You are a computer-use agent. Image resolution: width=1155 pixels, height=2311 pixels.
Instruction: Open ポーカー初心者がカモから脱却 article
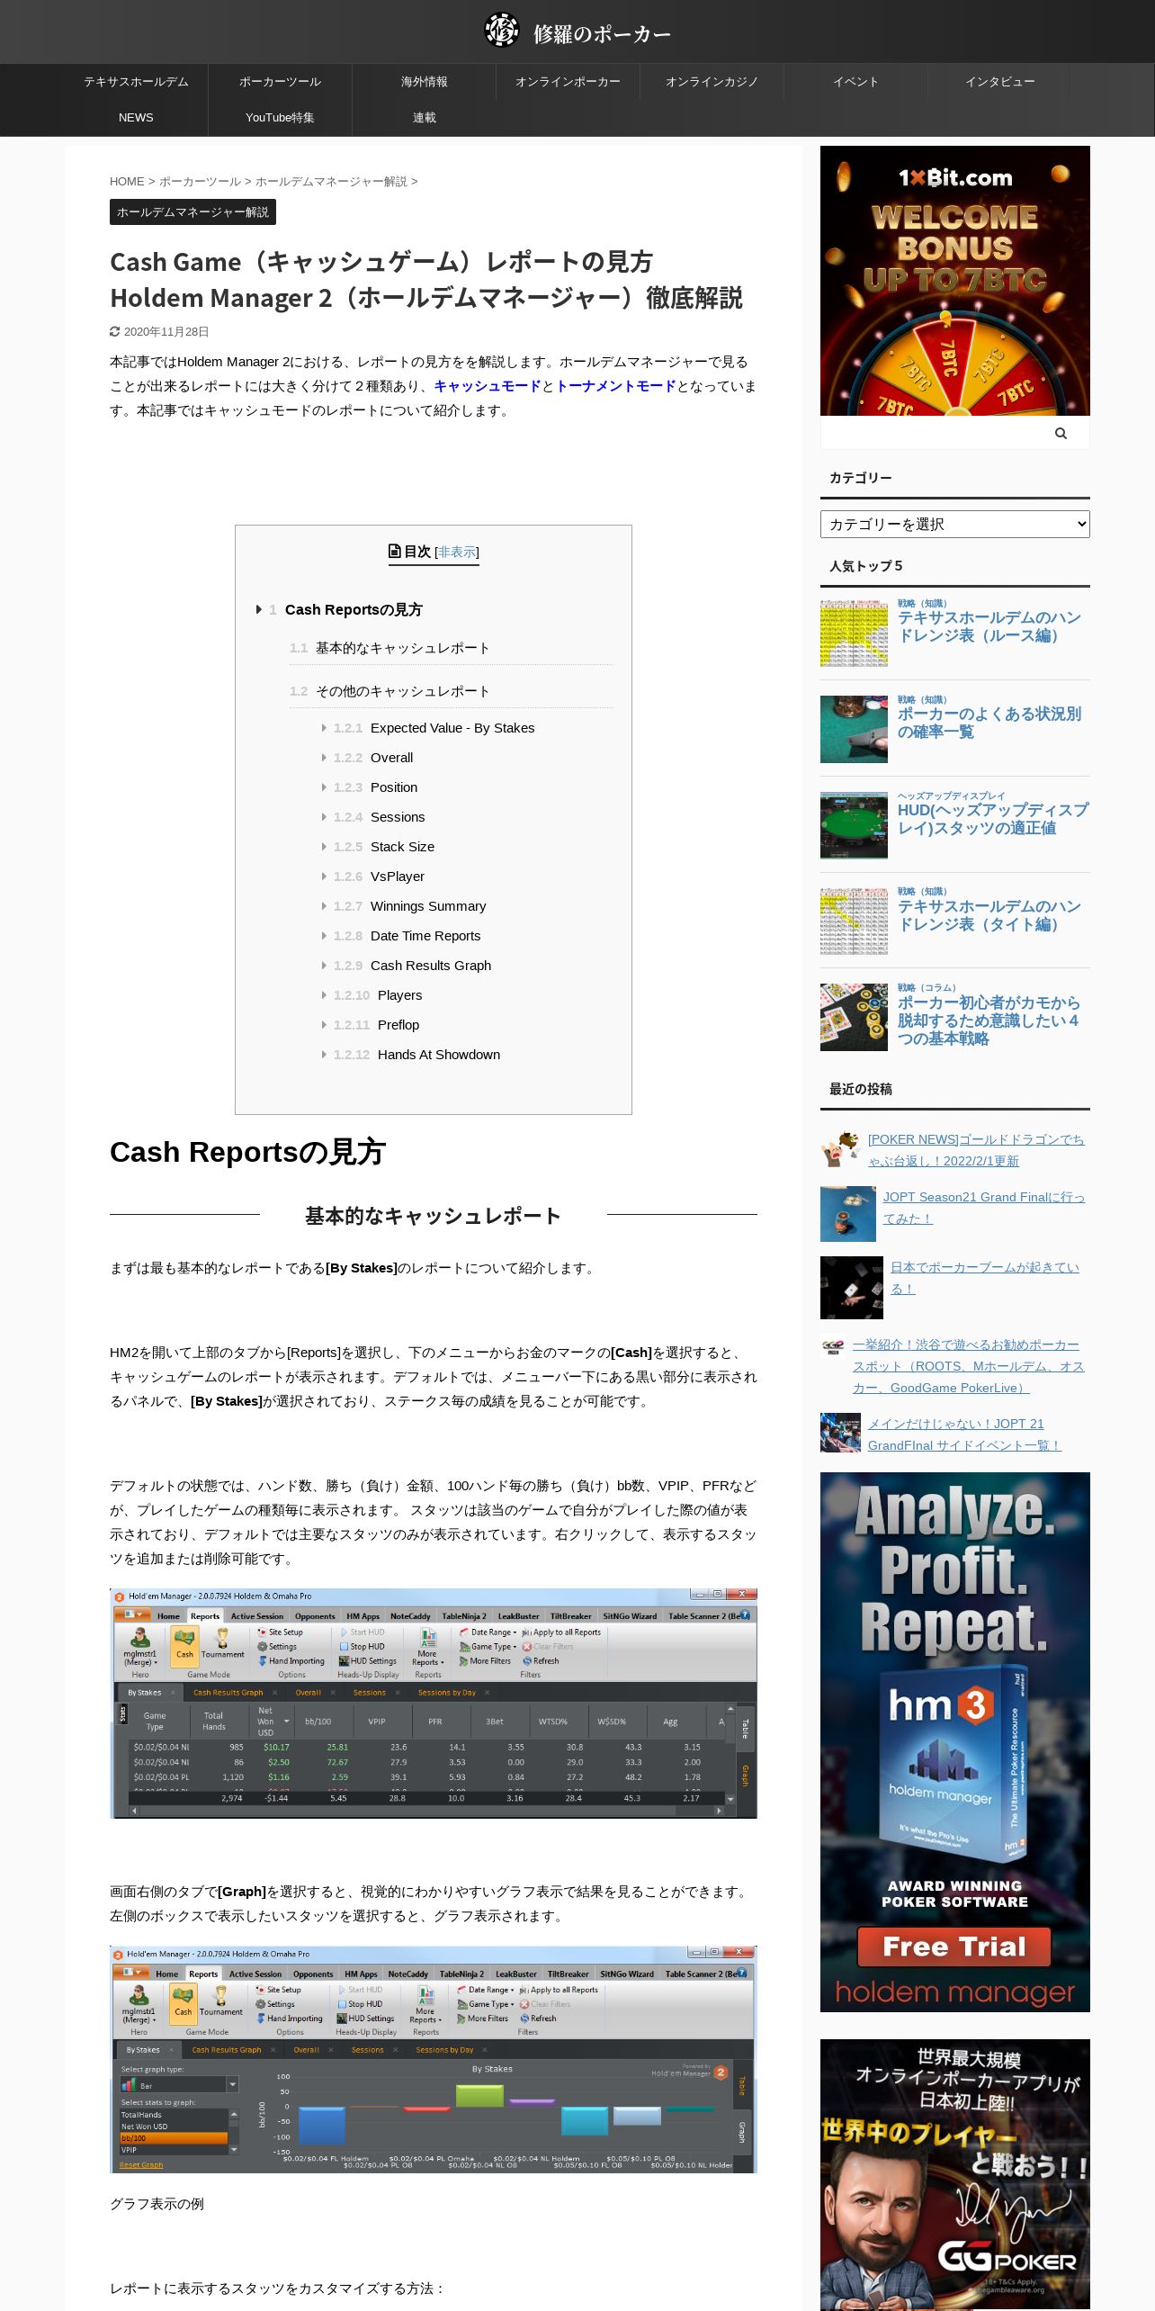989,1021
